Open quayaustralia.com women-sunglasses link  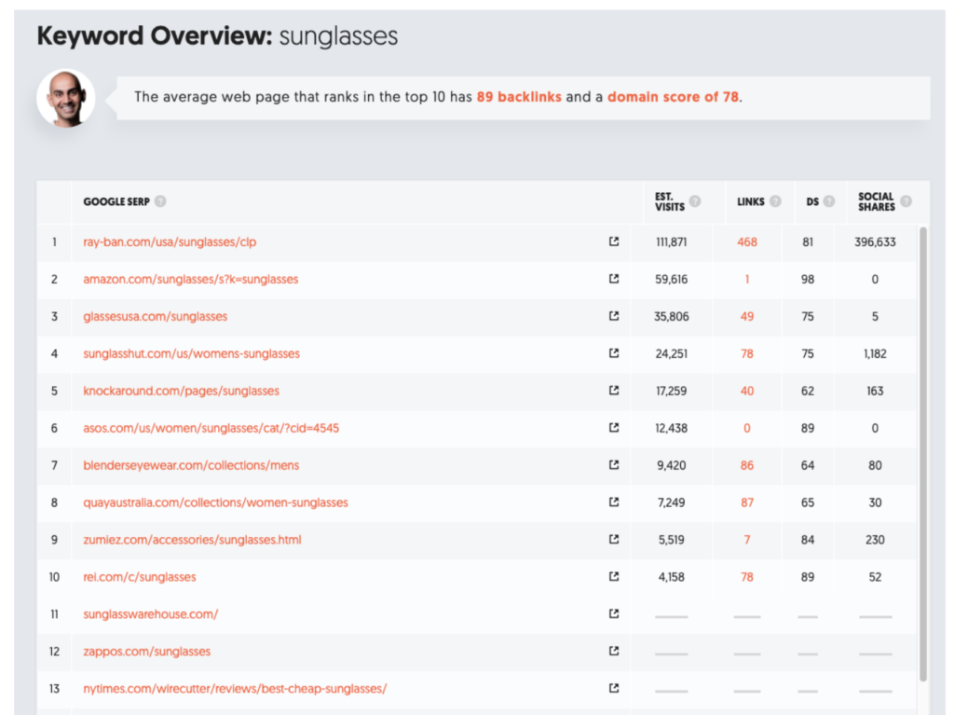tap(215, 502)
